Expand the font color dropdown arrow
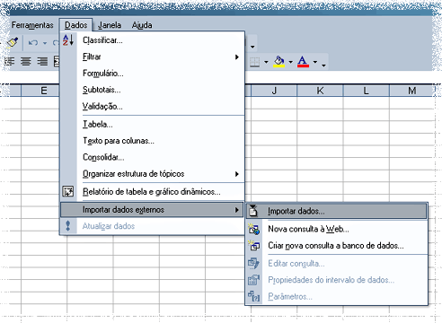This screenshot has width=442, height=323. (x=315, y=62)
